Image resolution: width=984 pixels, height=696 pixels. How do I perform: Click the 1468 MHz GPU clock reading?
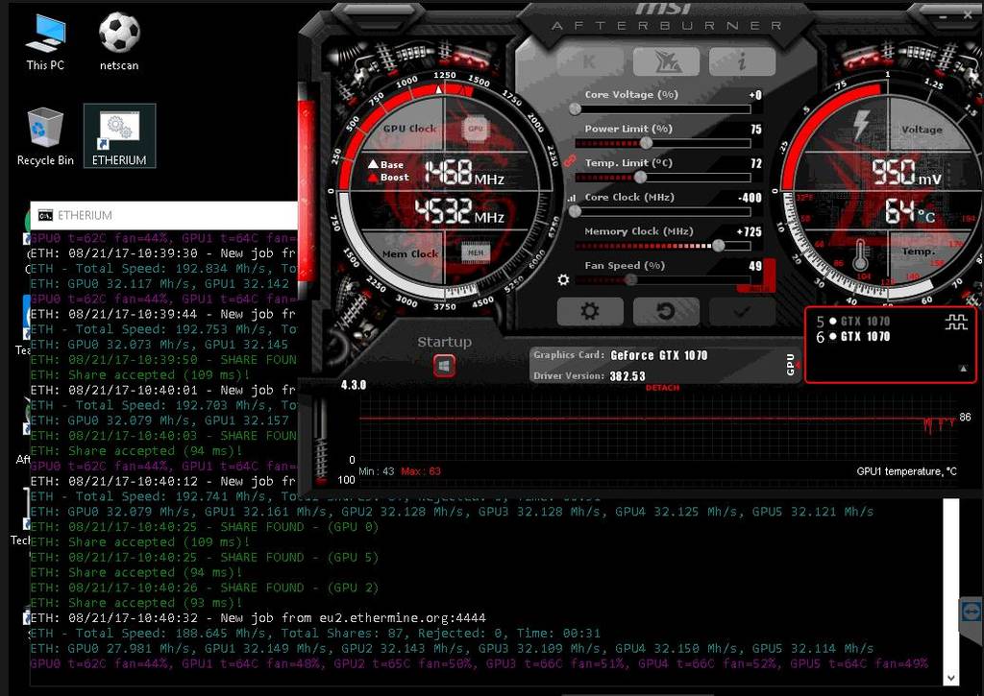click(464, 172)
